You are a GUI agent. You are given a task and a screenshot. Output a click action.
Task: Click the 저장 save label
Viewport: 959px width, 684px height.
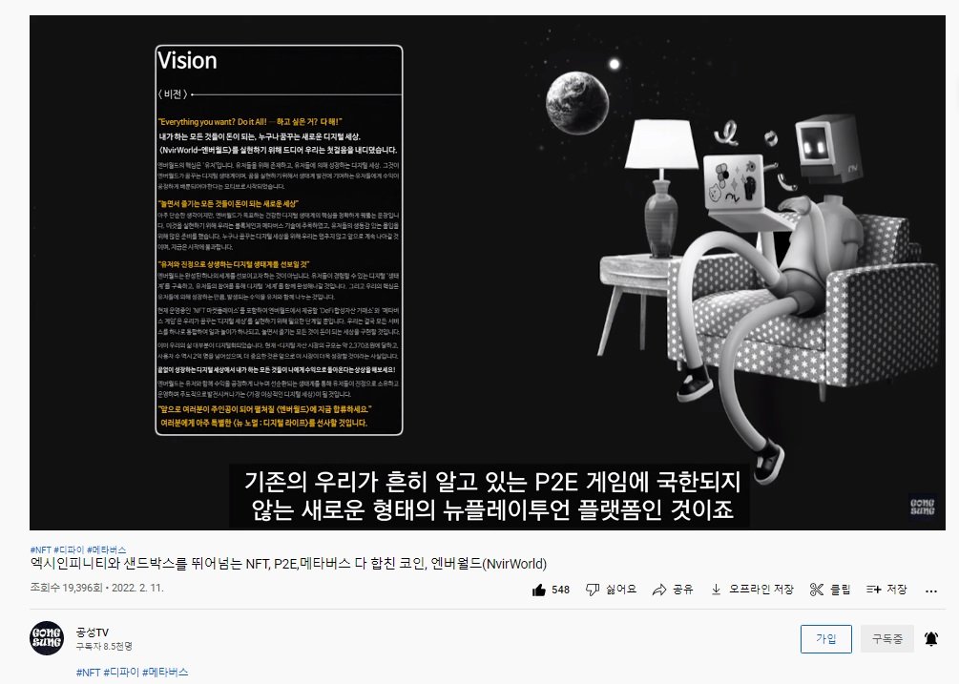897,590
